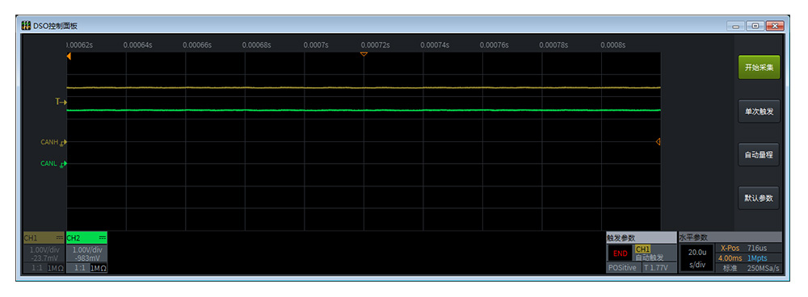Toggle CH2 coupling icon in channel header
The height and width of the screenshot is (297, 808).
(x=102, y=238)
